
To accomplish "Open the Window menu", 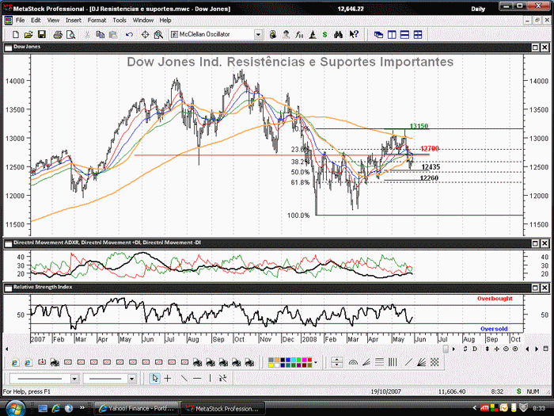I will (143, 21).
